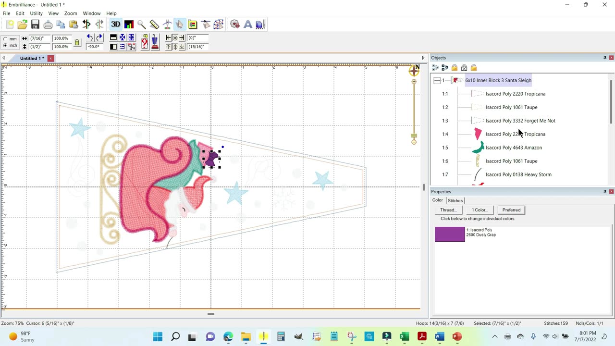Open the File menu
The image size is (615, 346).
pyautogui.click(x=6, y=13)
